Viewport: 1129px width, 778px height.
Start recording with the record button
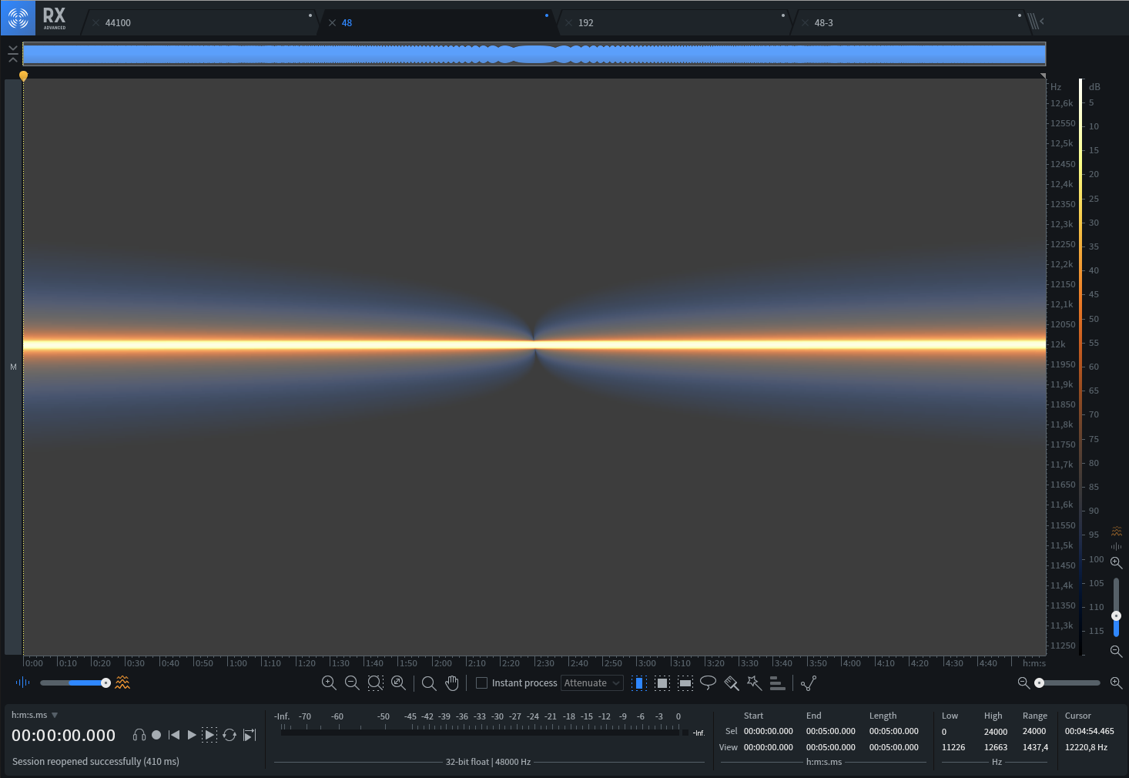(156, 735)
